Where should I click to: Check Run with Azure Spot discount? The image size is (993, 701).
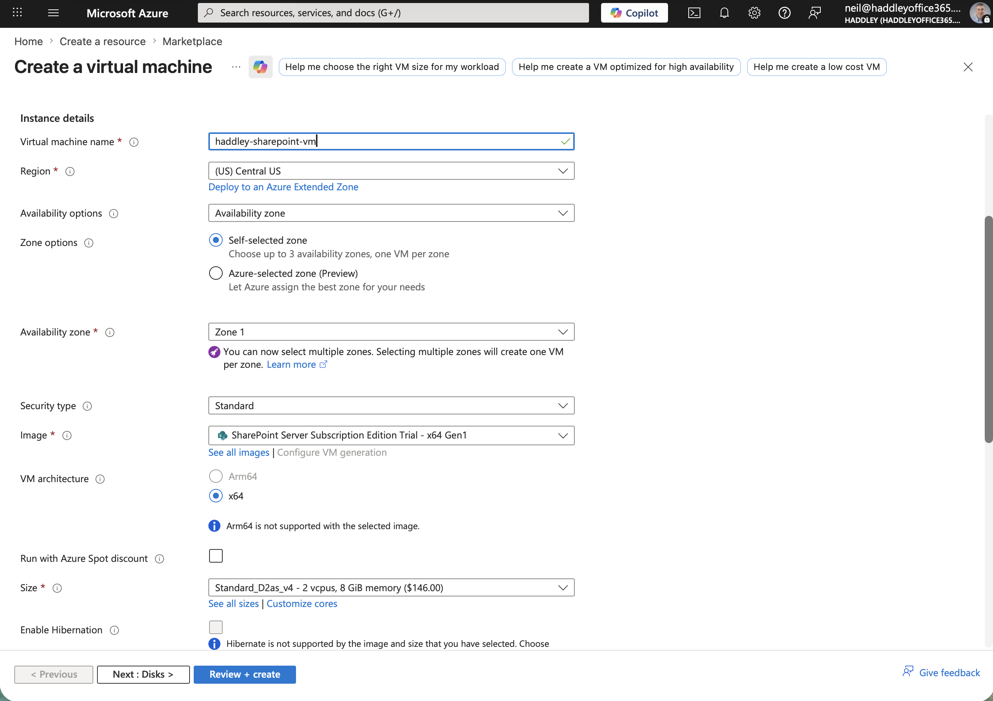[216, 556]
